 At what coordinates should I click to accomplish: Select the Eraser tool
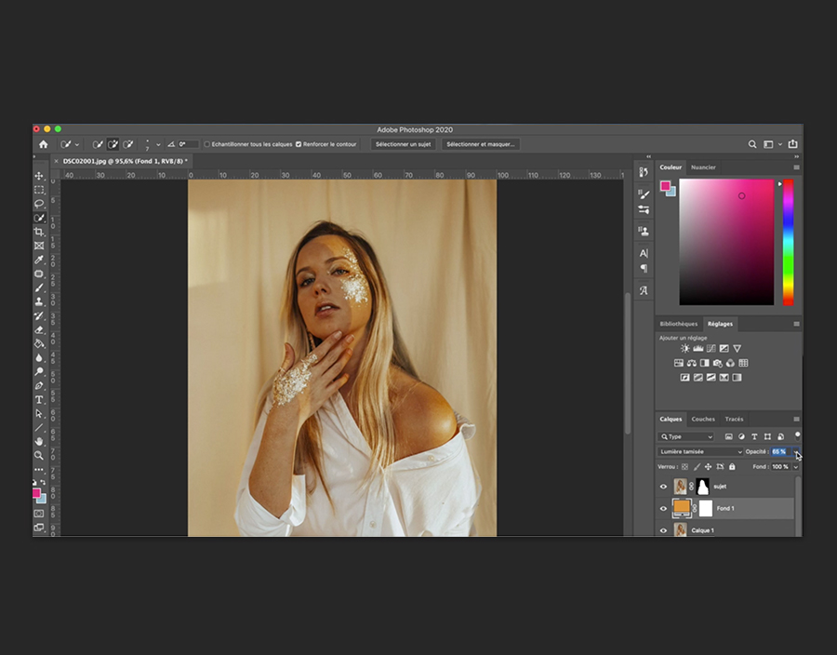[39, 329]
